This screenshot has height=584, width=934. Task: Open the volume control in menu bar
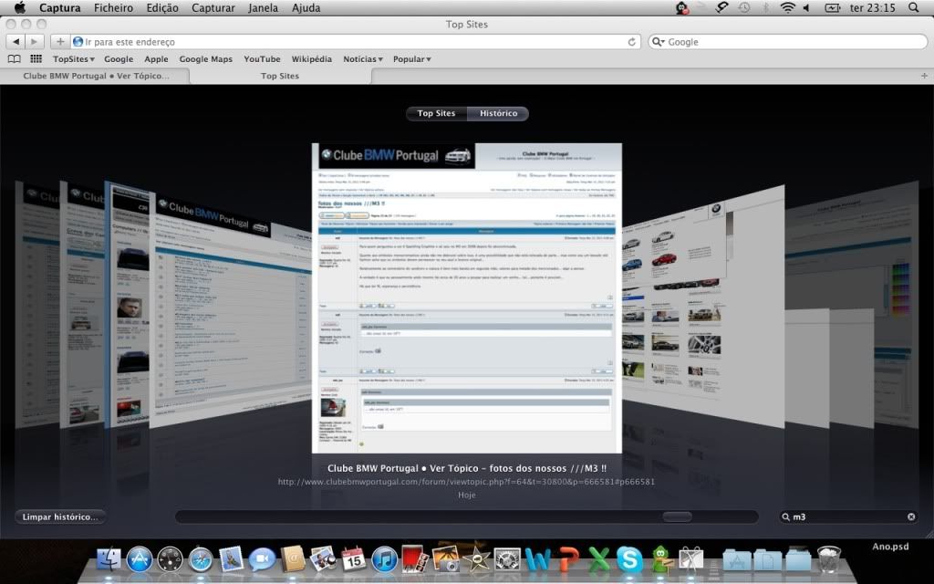coord(806,7)
